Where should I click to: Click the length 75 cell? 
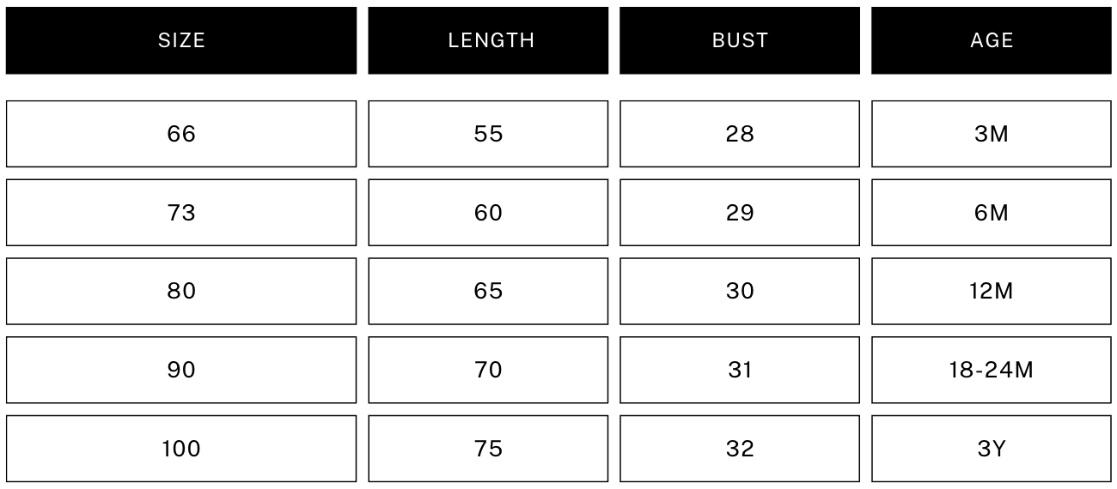click(x=488, y=449)
